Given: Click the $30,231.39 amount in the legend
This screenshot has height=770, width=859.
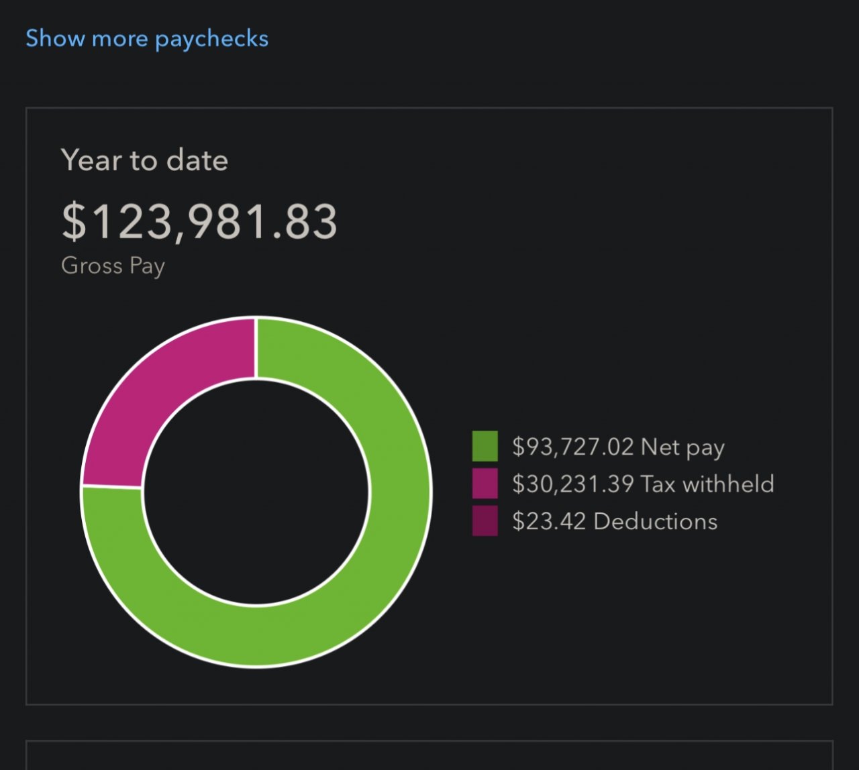Looking at the screenshot, I should click(572, 484).
